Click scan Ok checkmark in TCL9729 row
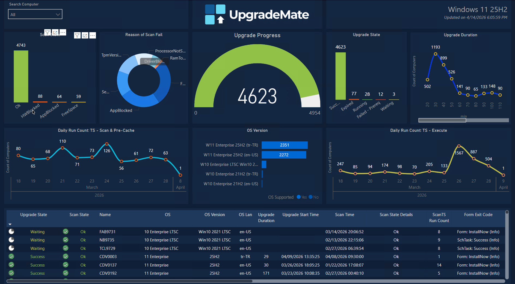515x284 pixels. [66, 248]
